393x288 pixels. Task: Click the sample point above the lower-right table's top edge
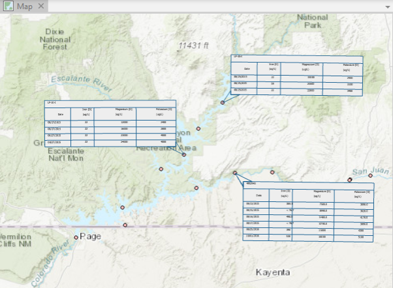pyautogui.click(x=272, y=172)
